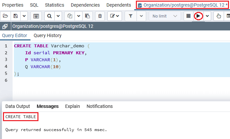Click the 'CREATE TABLE' result message
The width and height of the screenshot is (230, 139).
tap(21, 117)
